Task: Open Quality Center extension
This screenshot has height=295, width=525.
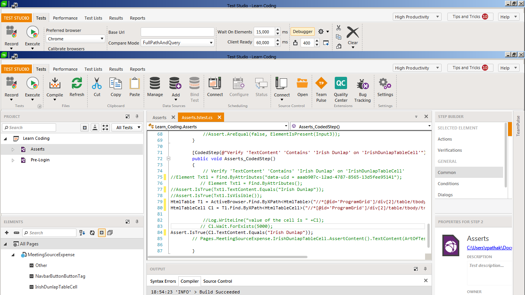Action: (x=341, y=84)
